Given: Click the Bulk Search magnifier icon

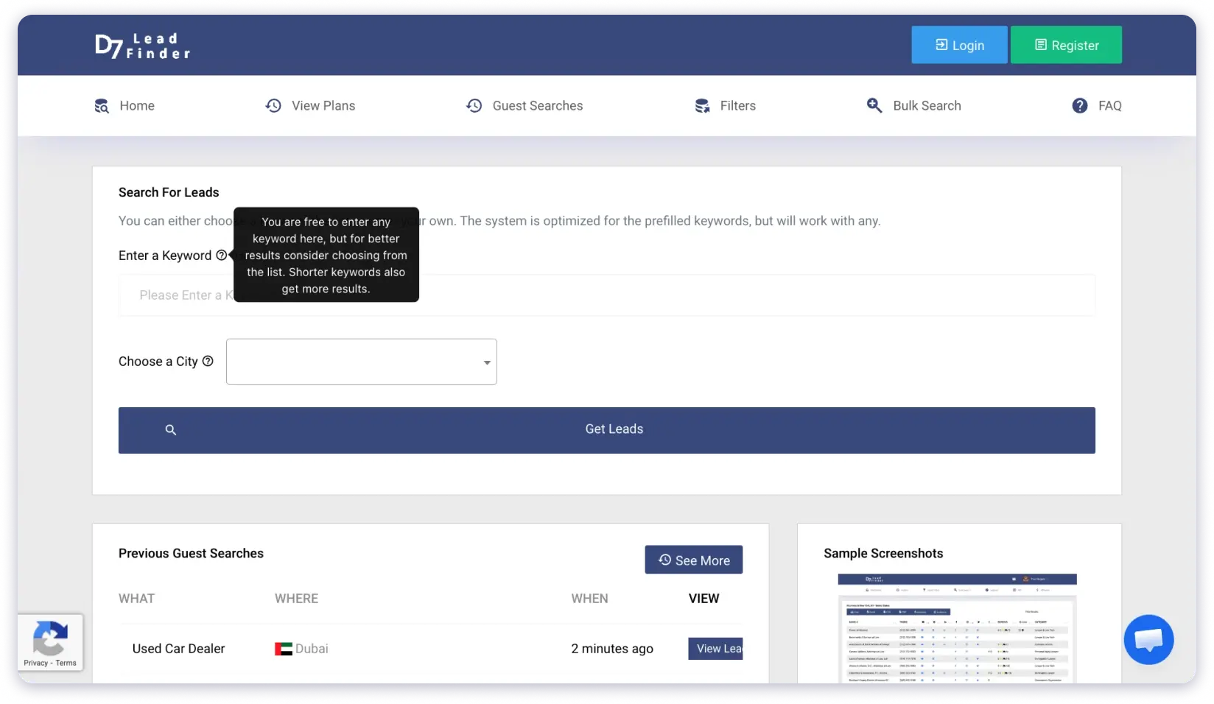Looking at the screenshot, I should click(874, 106).
